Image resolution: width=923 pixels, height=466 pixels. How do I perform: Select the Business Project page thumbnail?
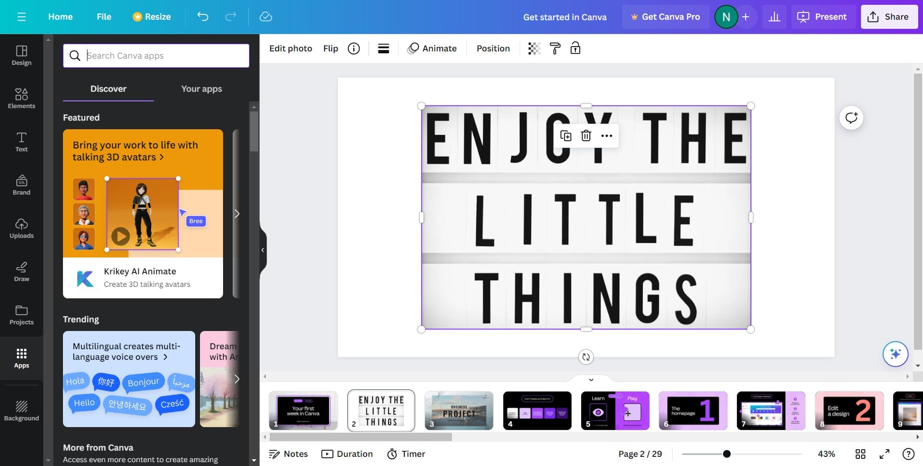pyautogui.click(x=459, y=411)
